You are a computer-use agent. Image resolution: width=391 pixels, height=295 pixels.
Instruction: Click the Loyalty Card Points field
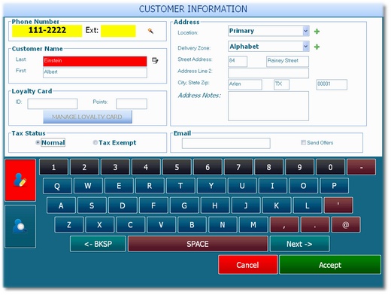[132, 104]
